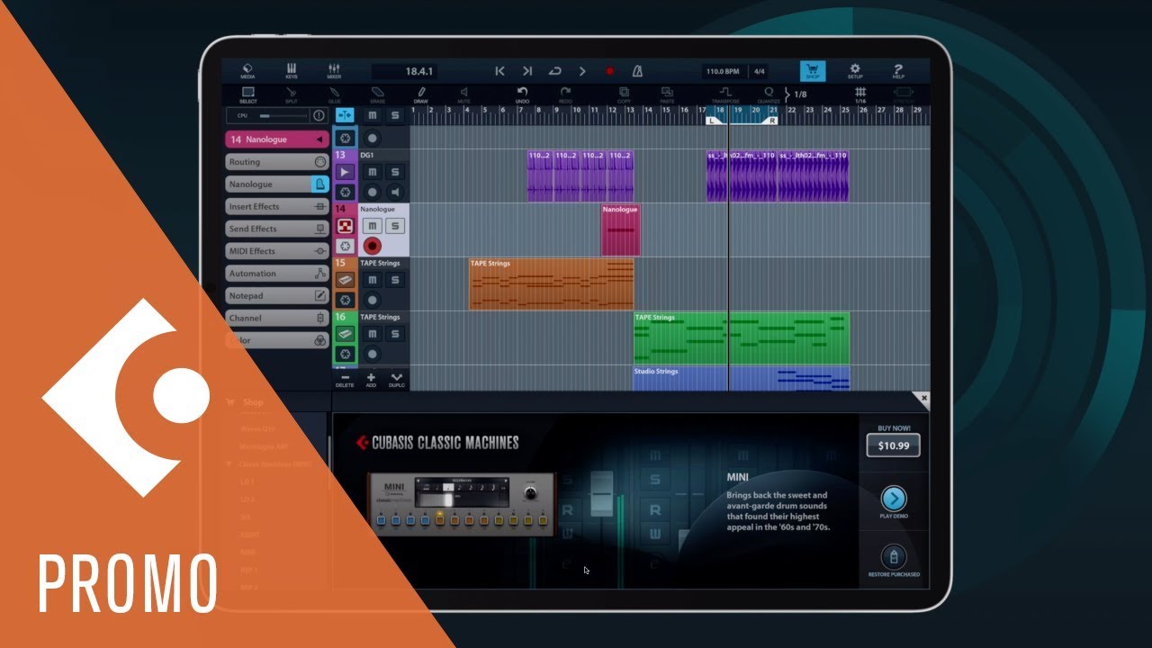Image resolution: width=1152 pixels, height=648 pixels.
Task: Select the orange TAPE Strings clip
Action: 551,284
